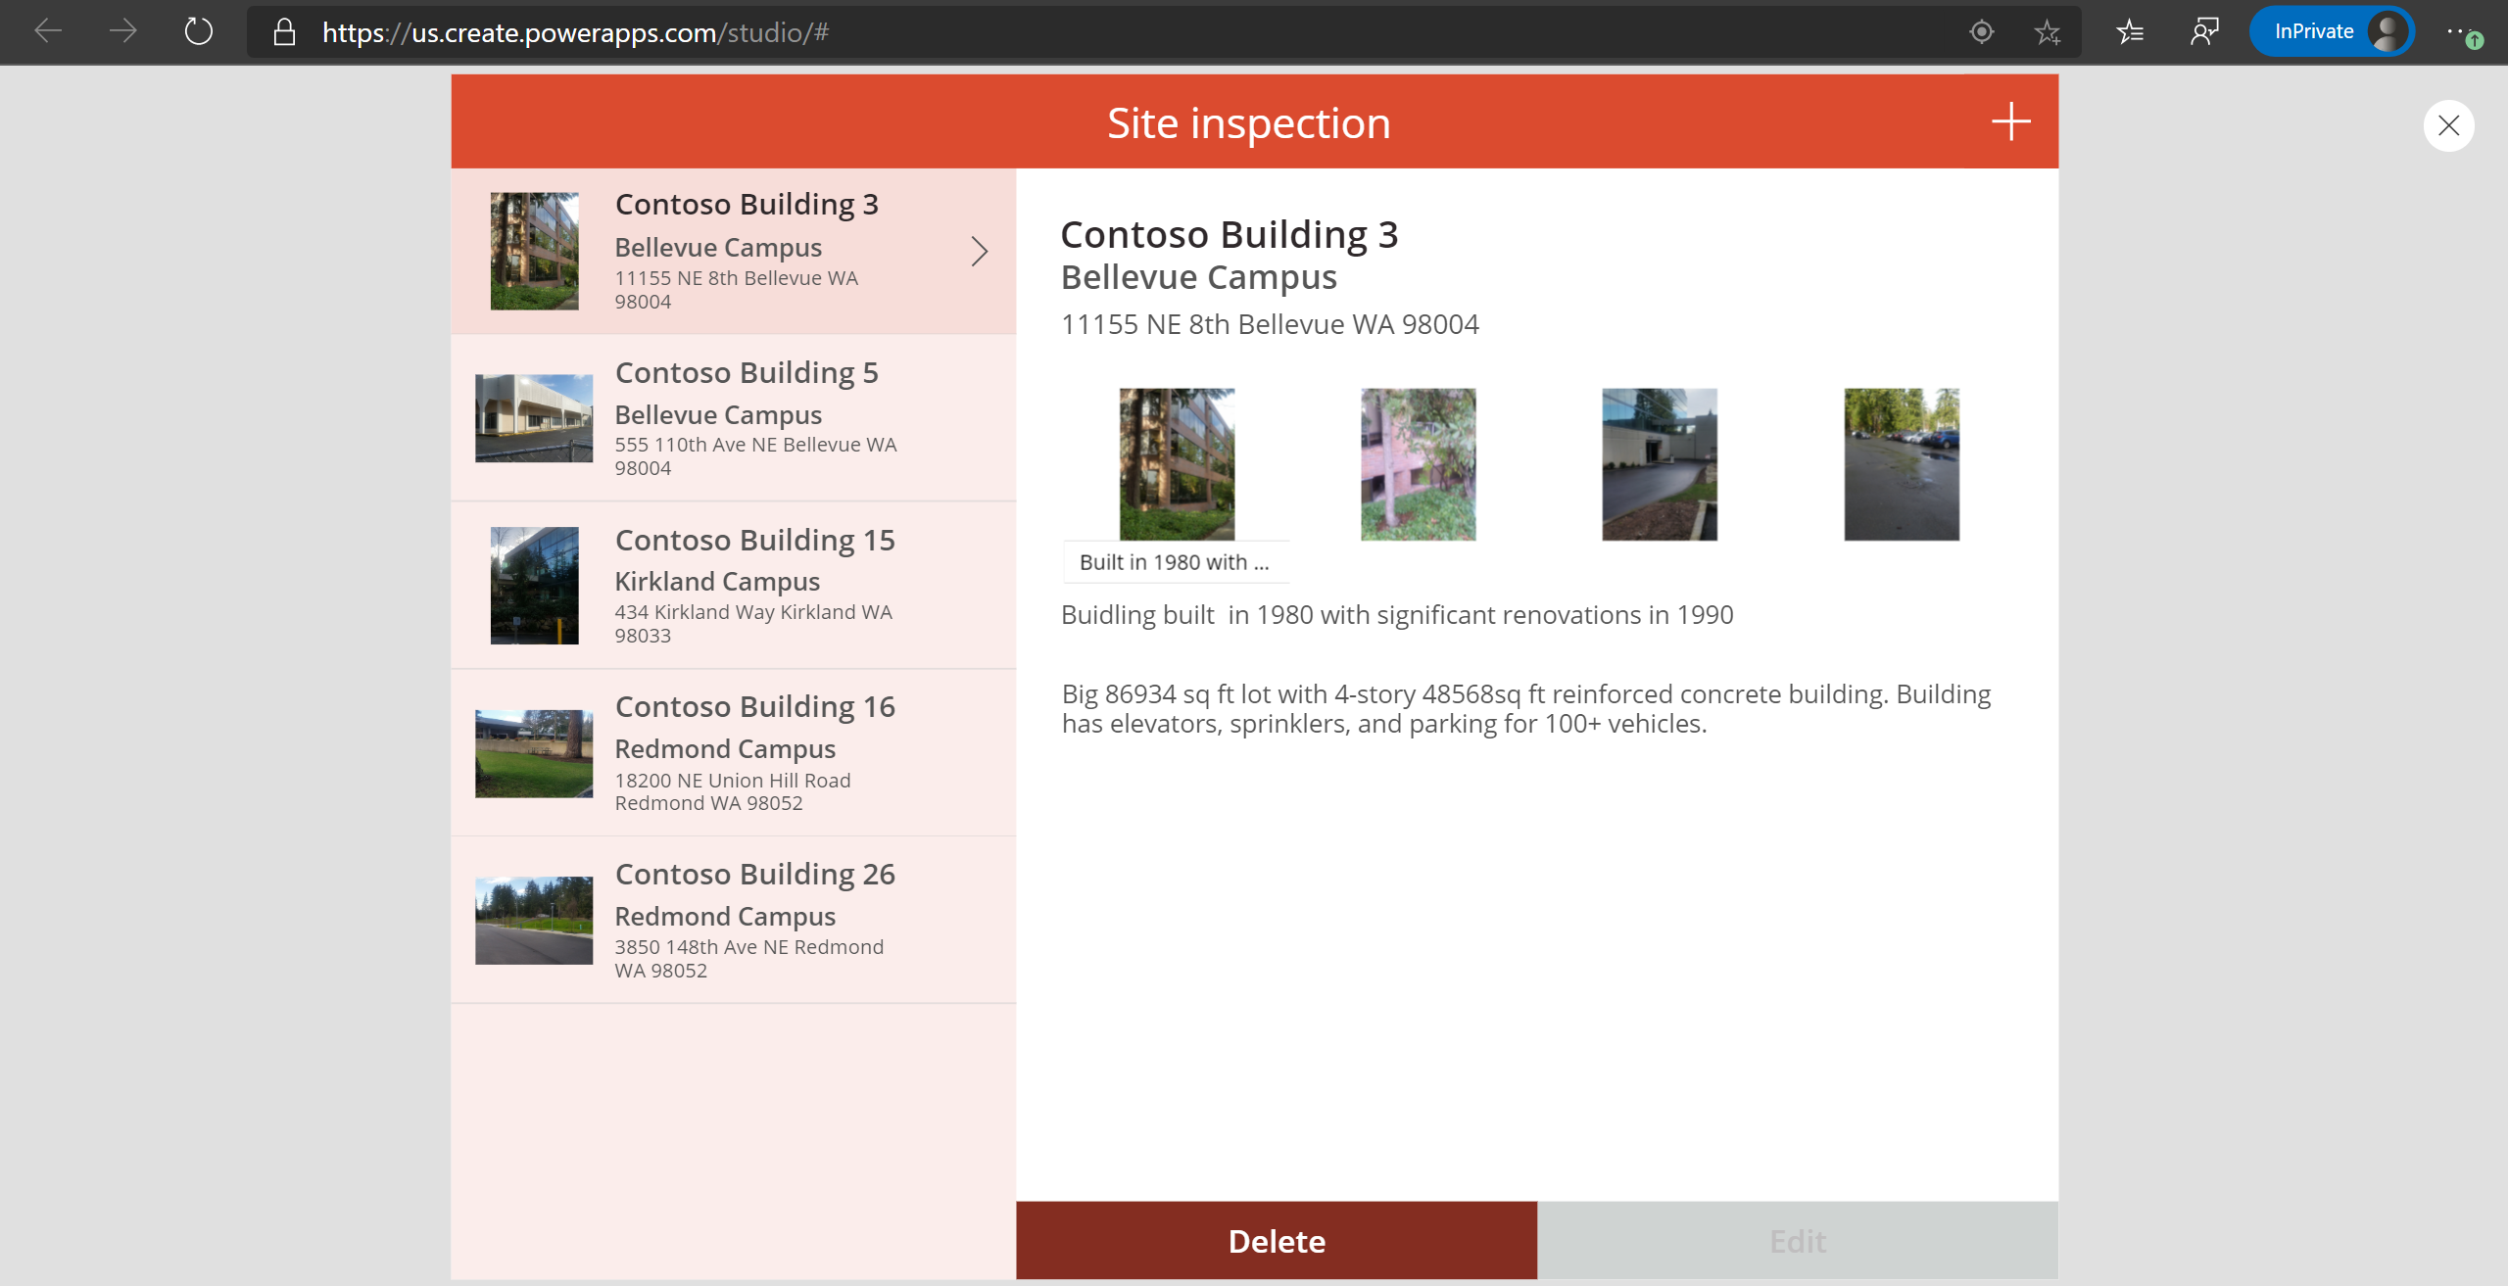Select Contoso Building 26 in list
2508x1286 pixels.
click(x=733, y=921)
